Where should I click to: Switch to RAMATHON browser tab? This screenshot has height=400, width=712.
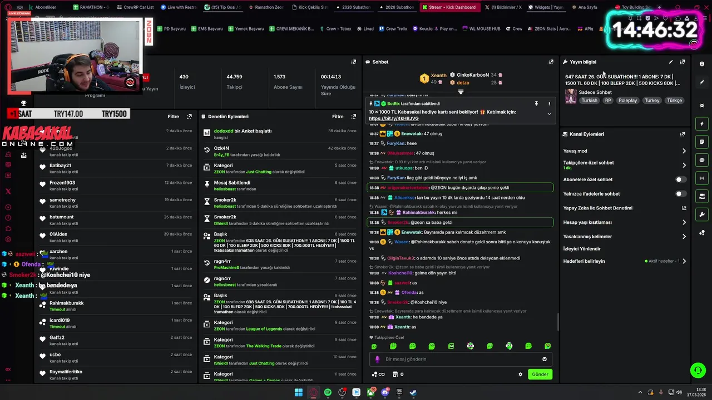point(92,7)
